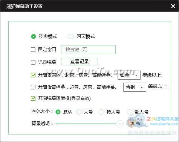Open the 铂金 level dropdown
The height and width of the screenshot is (142, 179).
[129, 75]
